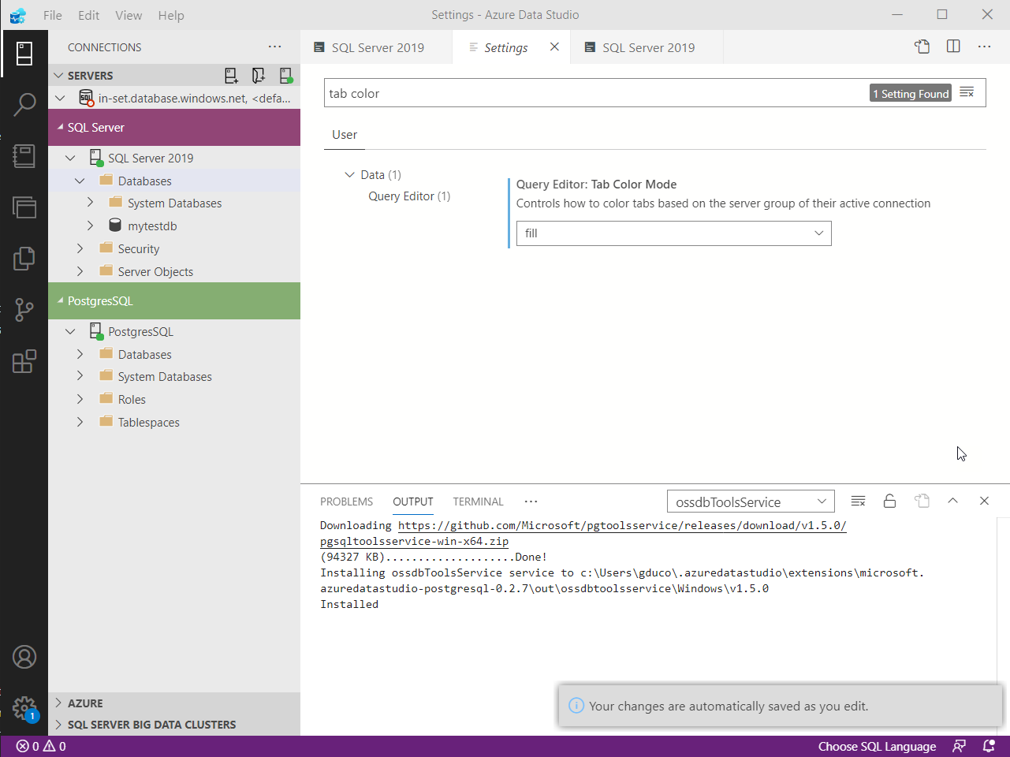
Task: Clear the settings search input filter icon
Action: (967, 93)
